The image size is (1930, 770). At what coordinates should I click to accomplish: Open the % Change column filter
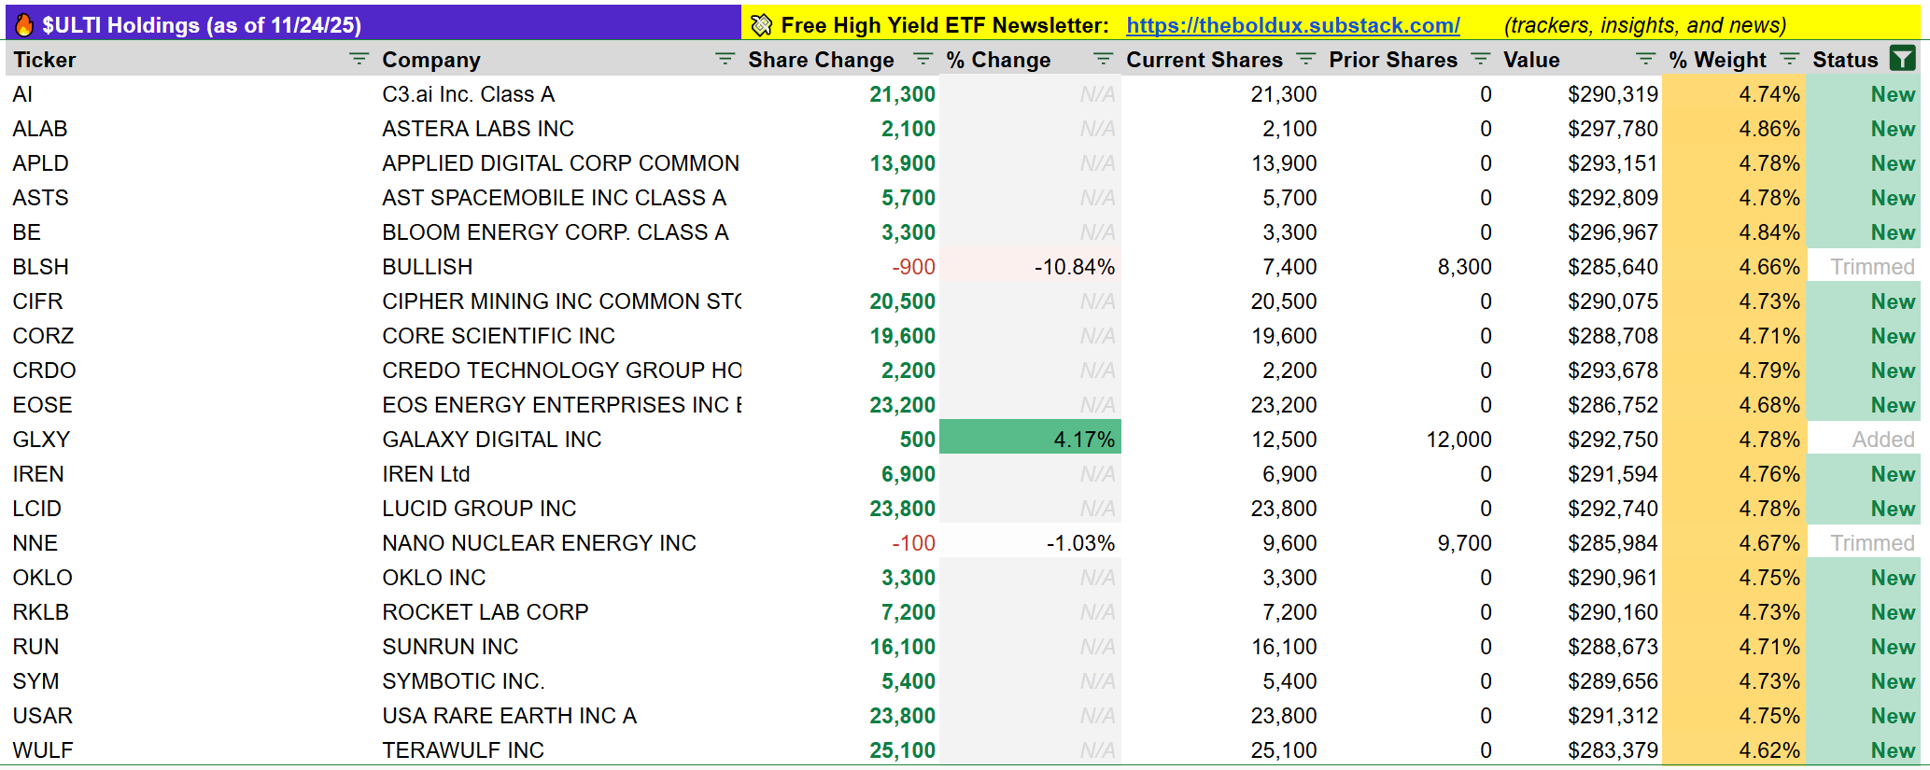(1103, 60)
